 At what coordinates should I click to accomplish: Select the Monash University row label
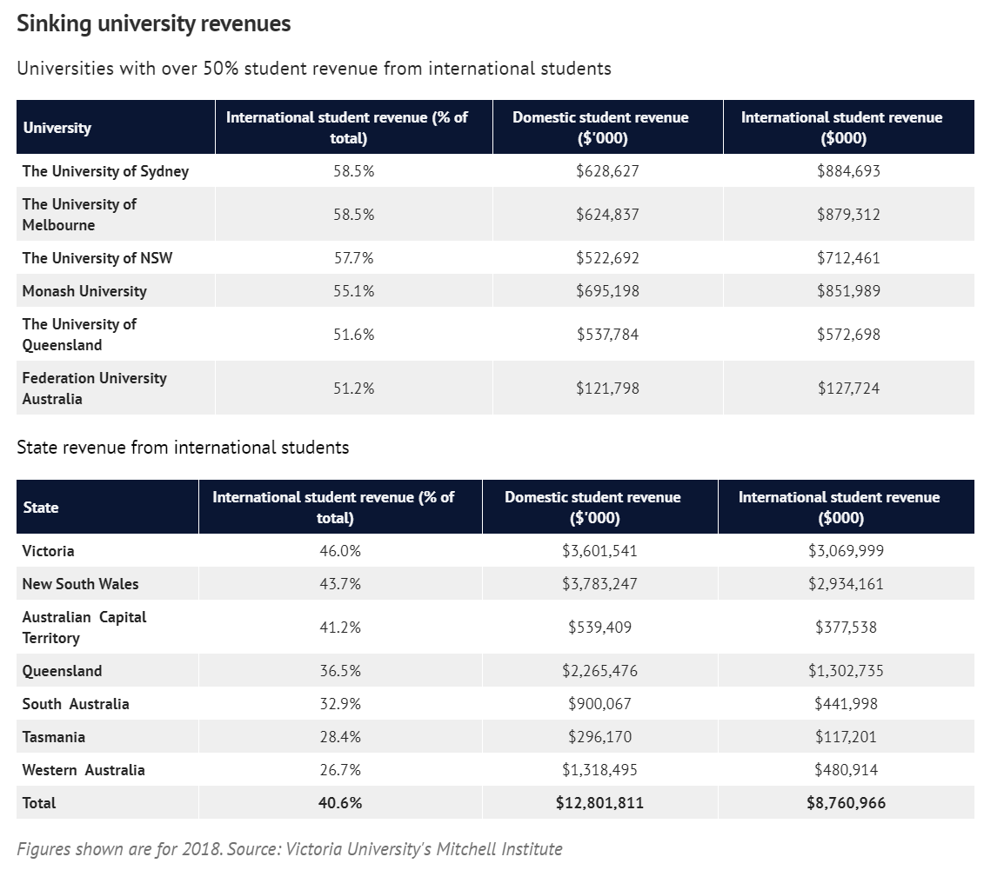[84, 291]
